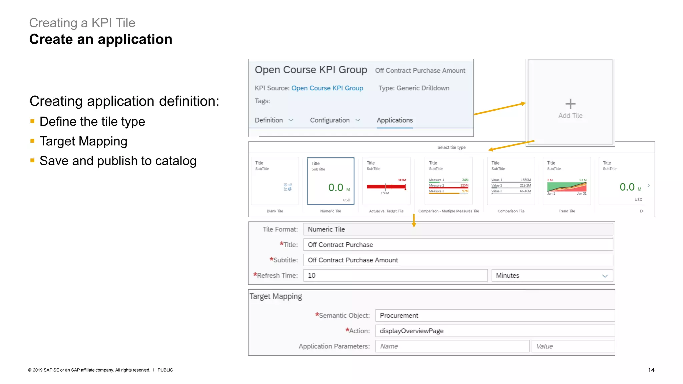Click the Application Parameters Name field

pyautogui.click(x=452, y=346)
